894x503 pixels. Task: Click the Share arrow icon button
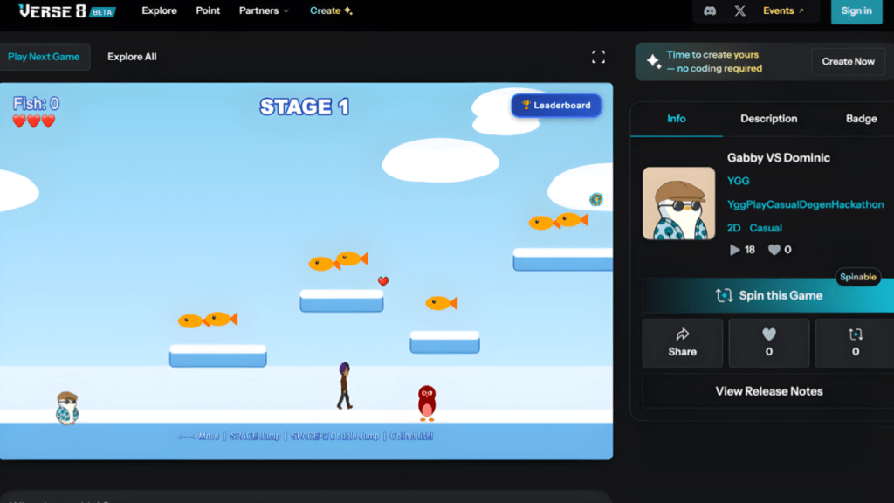(683, 342)
